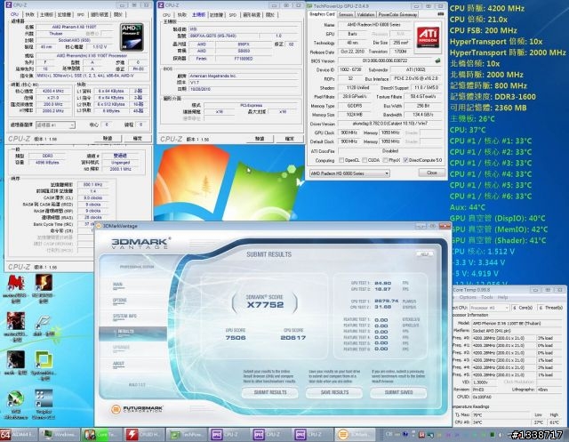Click the GPU-Z screenshot camera icon
Viewport: 569px width, 442px height.
[x=440, y=14]
